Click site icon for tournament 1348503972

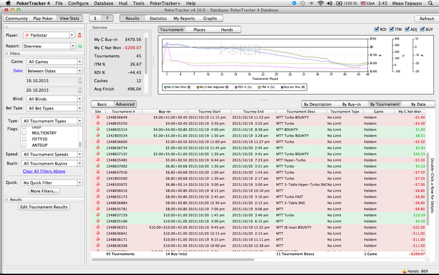click(98, 185)
